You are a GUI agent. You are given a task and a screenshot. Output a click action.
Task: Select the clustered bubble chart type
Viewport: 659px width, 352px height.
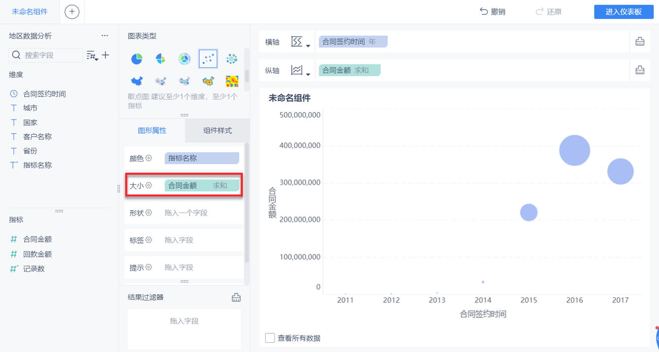tap(232, 59)
